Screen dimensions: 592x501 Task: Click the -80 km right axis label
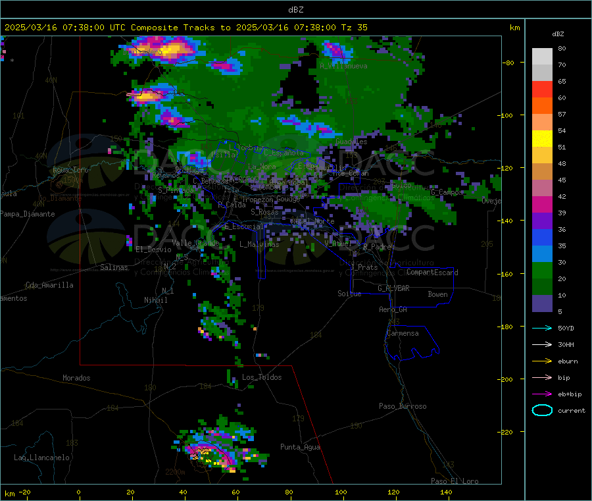507,63
